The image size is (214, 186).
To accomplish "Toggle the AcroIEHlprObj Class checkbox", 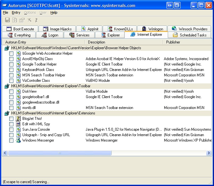I will (11, 59).
